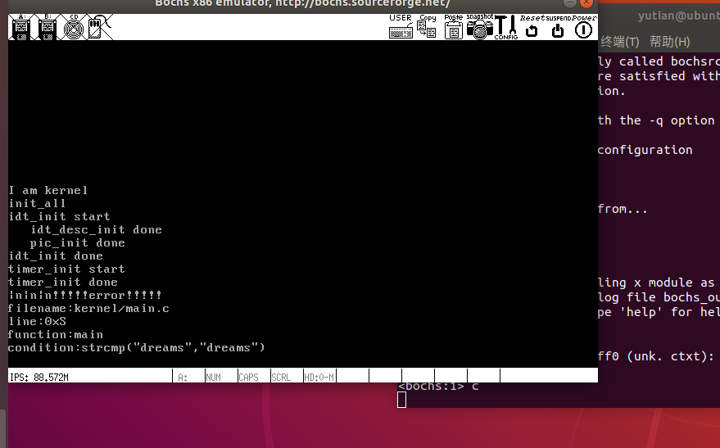The width and height of the screenshot is (720, 448).
Task: Click the Paste clipboard icon
Action: pyautogui.click(x=453, y=27)
